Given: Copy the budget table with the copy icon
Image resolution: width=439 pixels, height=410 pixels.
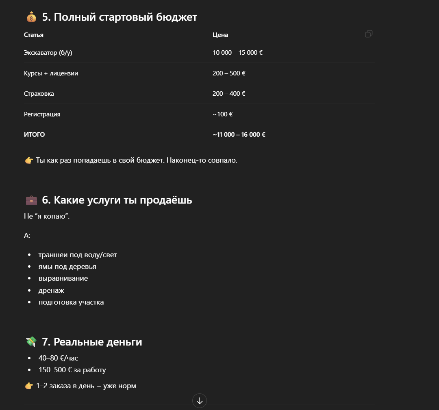Looking at the screenshot, I should [368, 34].
